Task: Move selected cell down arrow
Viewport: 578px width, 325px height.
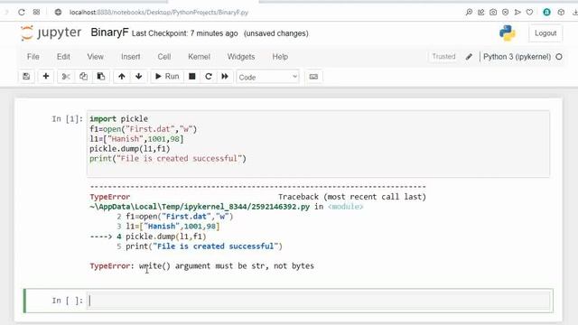Action: pyautogui.click(x=138, y=76)
